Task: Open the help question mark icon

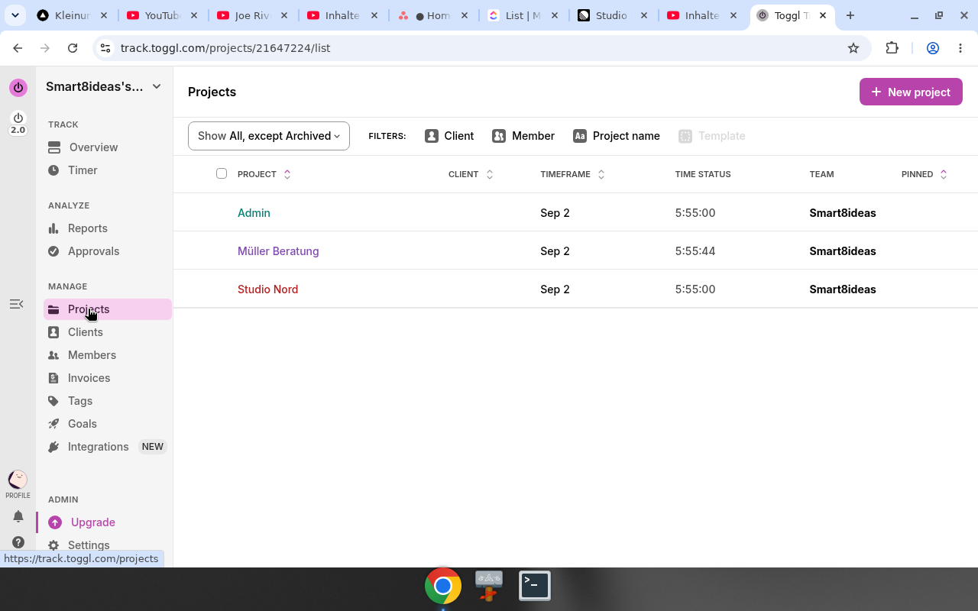Action: (18, 542)
